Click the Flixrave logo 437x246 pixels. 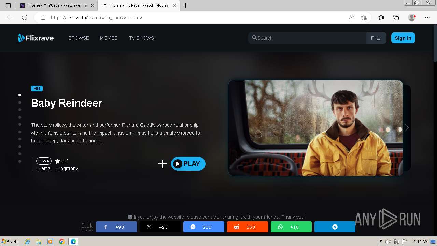[36, 38]
